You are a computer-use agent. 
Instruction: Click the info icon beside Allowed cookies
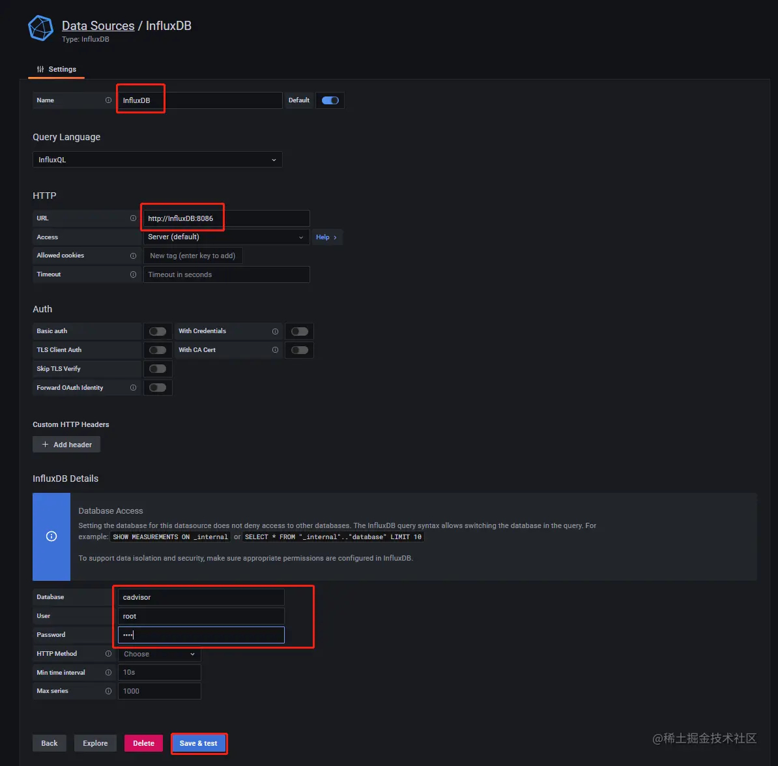click(133, 256)
